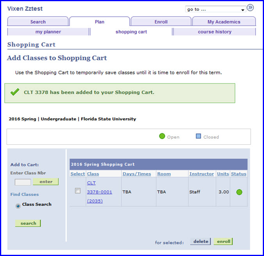Click the search button under Find Classes
The height and width of the screenshot is (256, 264).
[x=28, y=223]
